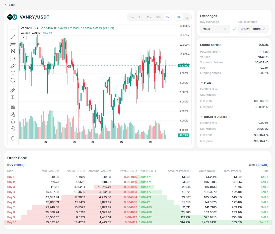Select the brush drawing tool
Screen dimensions: 275x234
click(x=13, y=66)
